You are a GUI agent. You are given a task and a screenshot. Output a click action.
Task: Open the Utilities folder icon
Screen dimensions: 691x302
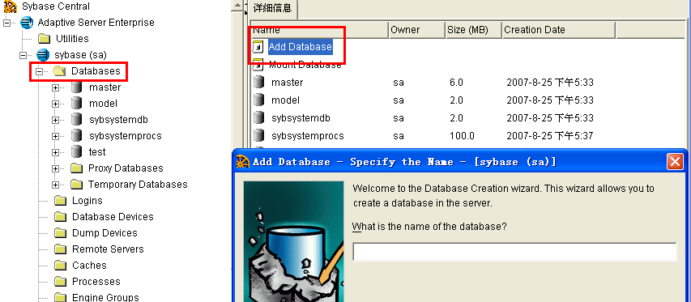(x=44, y=39)
